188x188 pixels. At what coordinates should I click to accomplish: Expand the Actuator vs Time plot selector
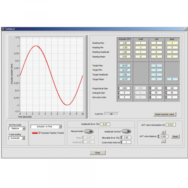(x=60, y=127)
